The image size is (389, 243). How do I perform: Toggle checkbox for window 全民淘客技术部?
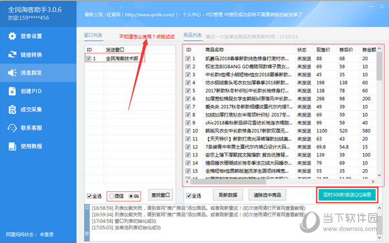[89, 58]
